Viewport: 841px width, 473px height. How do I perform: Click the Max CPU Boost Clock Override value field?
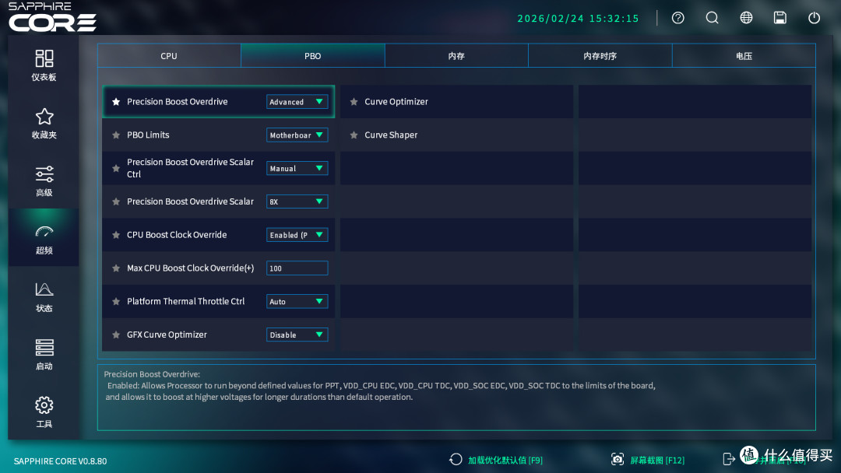(x=297, y=268)
